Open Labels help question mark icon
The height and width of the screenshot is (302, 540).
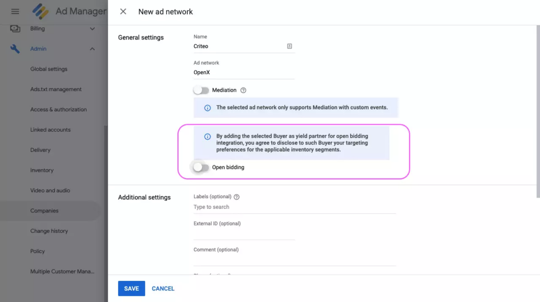tap(237, 197)
